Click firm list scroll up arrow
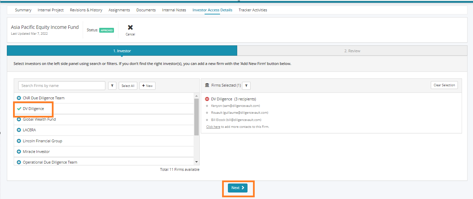 196,96
